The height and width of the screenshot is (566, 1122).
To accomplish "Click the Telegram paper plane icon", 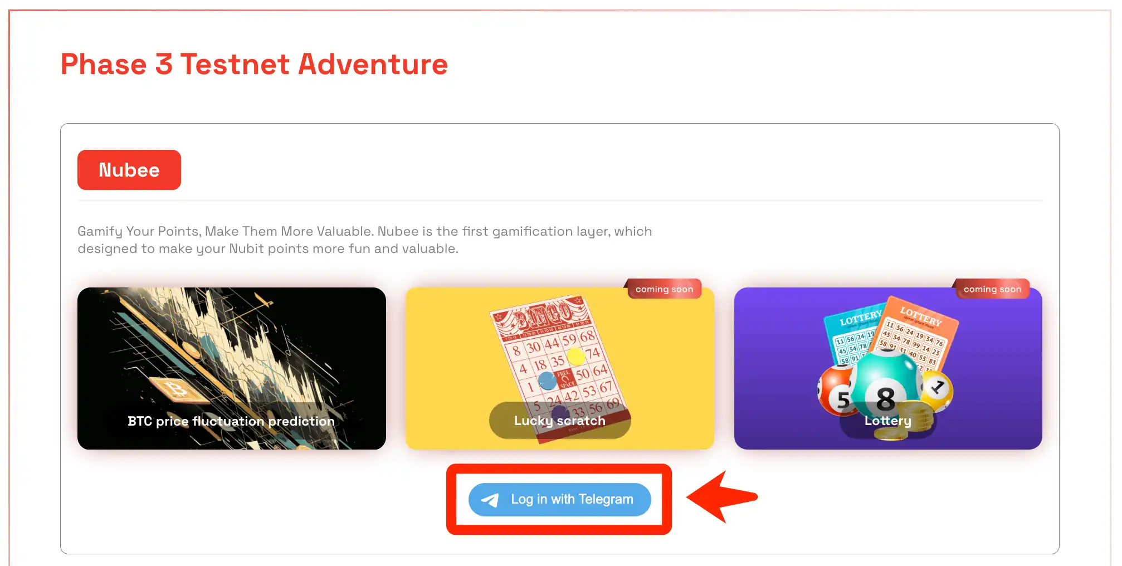I will [x=490, y=500].
